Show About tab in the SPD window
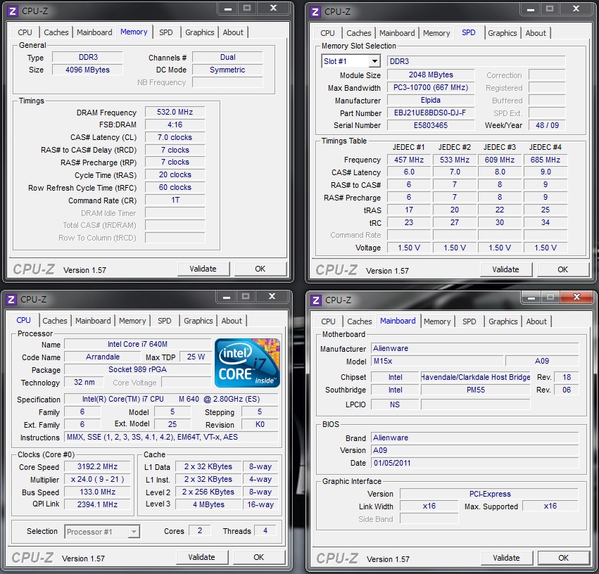599x574 pixels. [536, 33]
